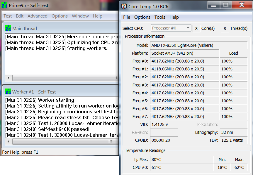Close the Core Temp window
Viewport: 253px width, 175px height.
coord(242,5)
